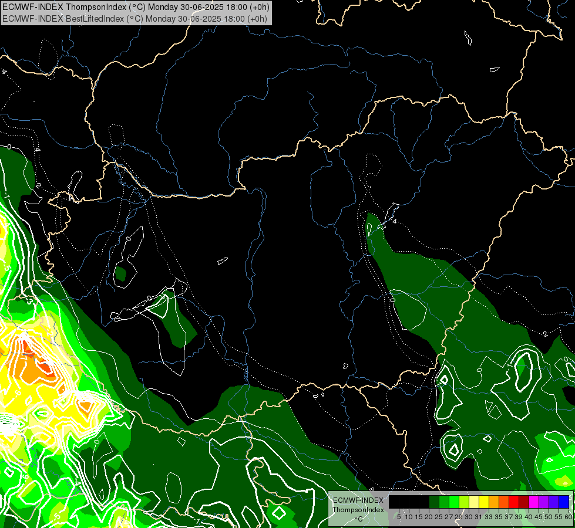575x528 pixels.
Task: Select the orange-red 35–37 legend swatch
Action: point(504,502)
